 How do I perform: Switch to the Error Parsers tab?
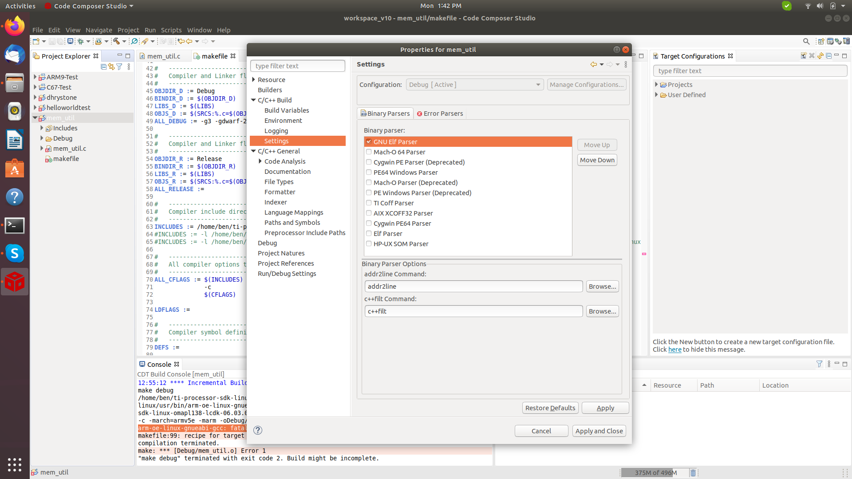pos(440,114)
